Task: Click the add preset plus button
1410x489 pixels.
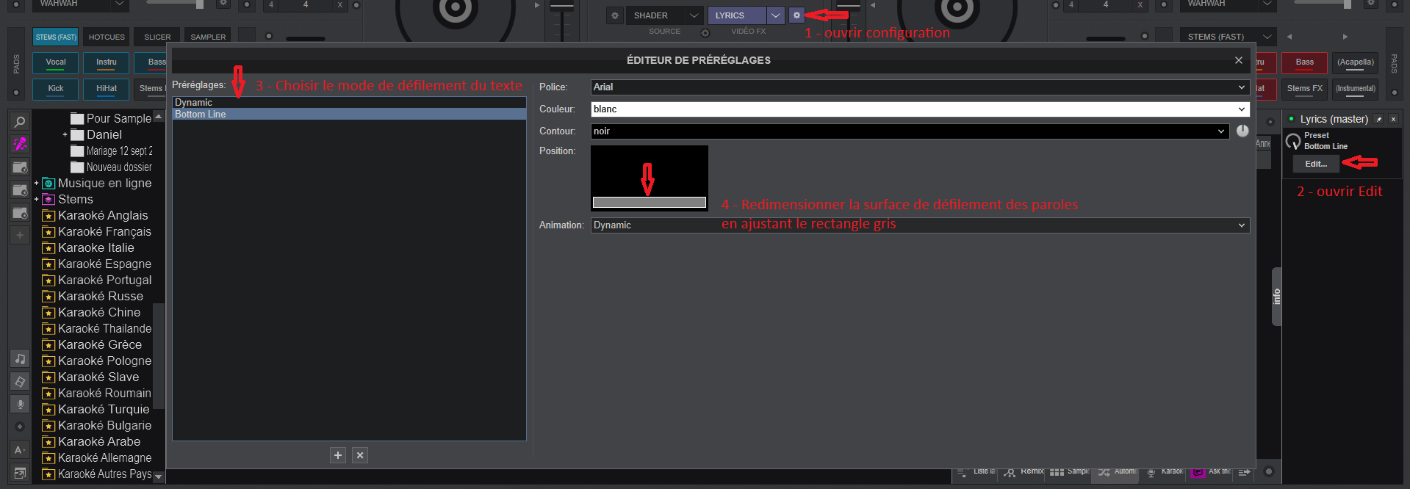Action: pyautogui.click(x=338, y=455)
